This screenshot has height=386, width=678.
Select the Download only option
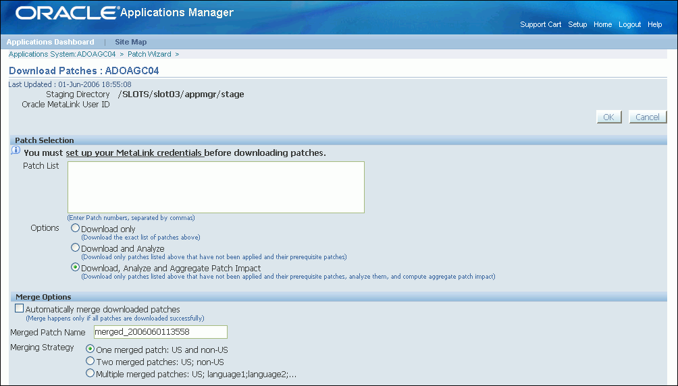pos(75,228)
